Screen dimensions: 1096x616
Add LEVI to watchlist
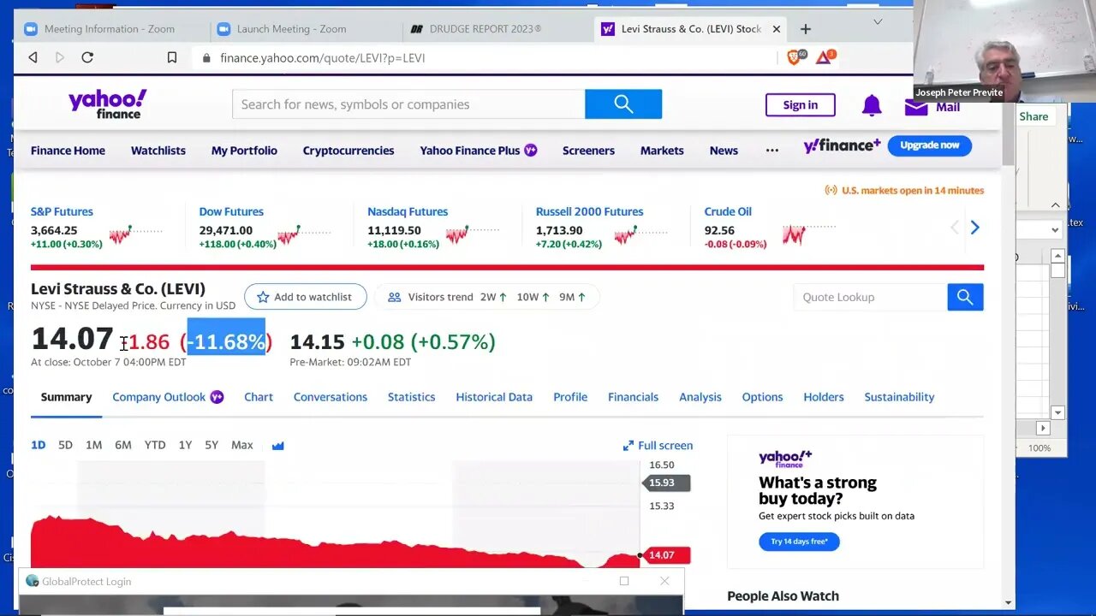pos(306,297)
